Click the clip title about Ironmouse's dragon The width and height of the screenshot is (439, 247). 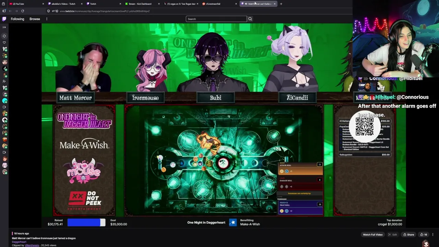[x=44, y=238]
